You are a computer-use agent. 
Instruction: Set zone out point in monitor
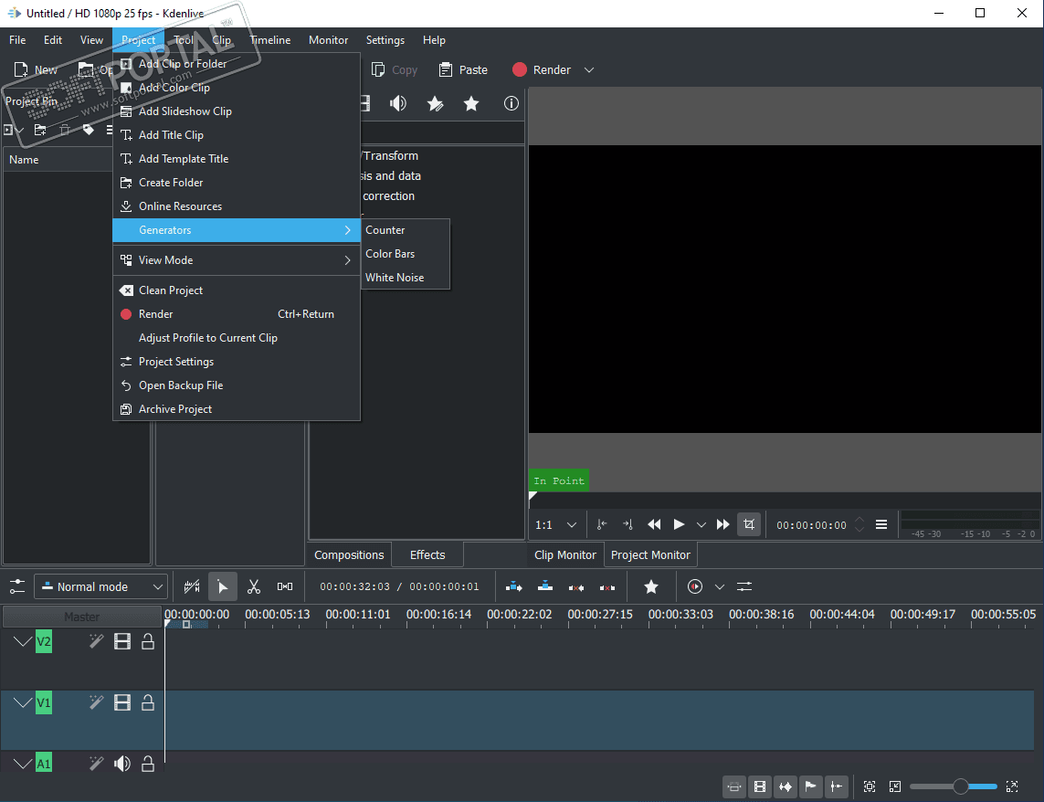627,524
